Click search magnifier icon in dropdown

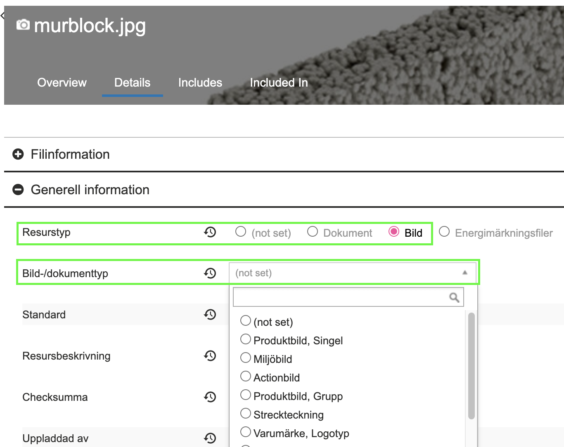tap(454, 297)
